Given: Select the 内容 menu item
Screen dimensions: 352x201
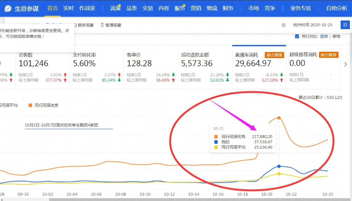Looking at the screenshot, I should click(164, 8).
